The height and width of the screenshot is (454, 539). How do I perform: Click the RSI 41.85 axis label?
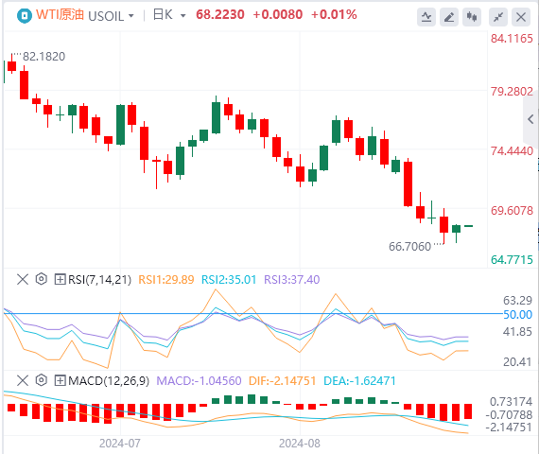click(x=517, y=332)
